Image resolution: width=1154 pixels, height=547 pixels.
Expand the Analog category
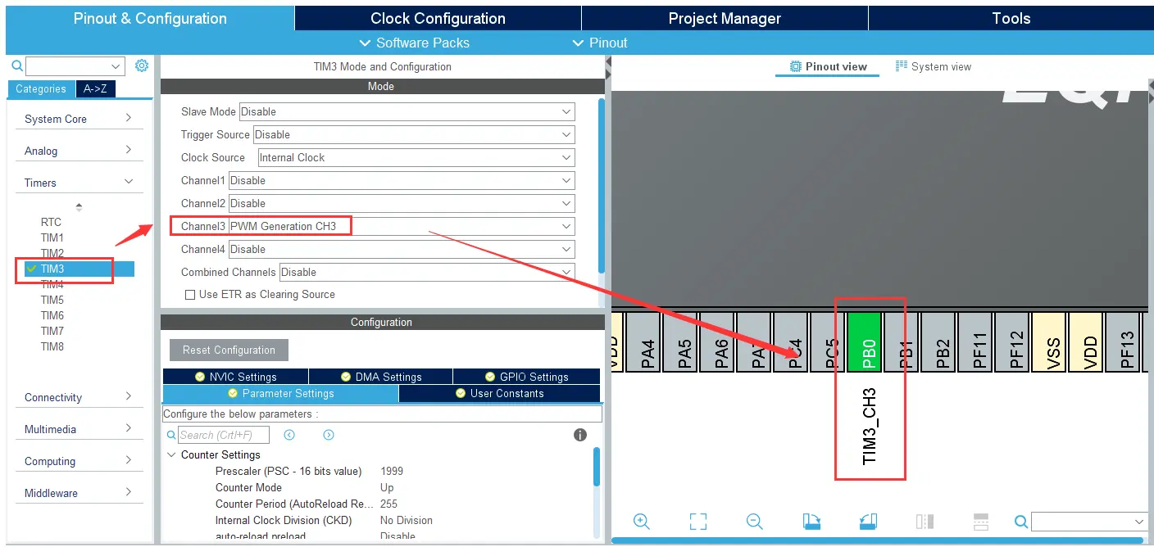pyautogui.click(x=79, y=151)
